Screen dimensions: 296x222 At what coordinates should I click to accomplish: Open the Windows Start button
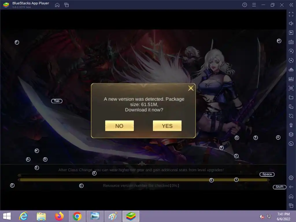point(7,216)
